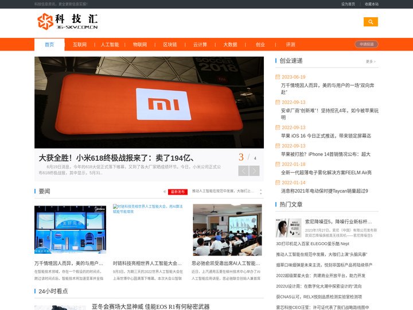Open the Midea exhibition thumbnail

pos(71,230)
